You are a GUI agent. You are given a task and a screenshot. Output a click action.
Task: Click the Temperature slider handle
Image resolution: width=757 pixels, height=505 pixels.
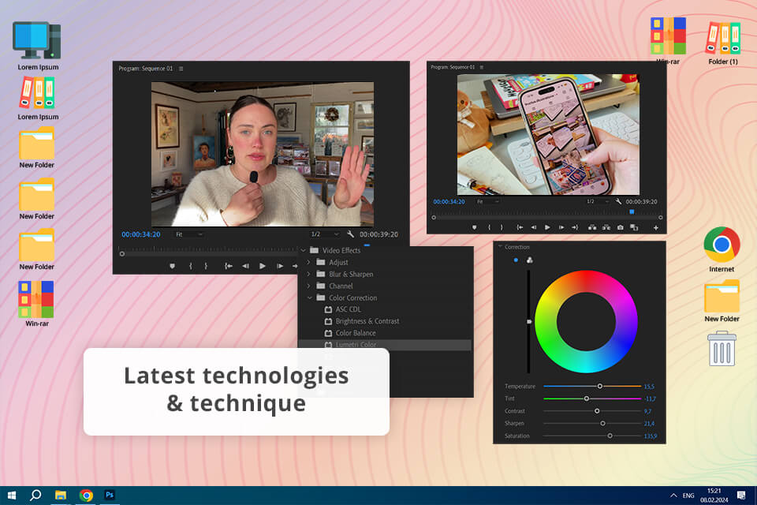[600, 387]
